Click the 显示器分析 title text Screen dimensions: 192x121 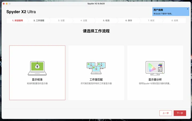155,80
